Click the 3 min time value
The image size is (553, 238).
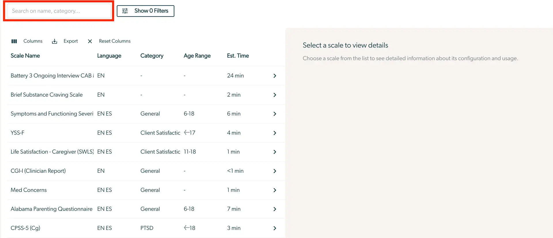coord(234,228)
